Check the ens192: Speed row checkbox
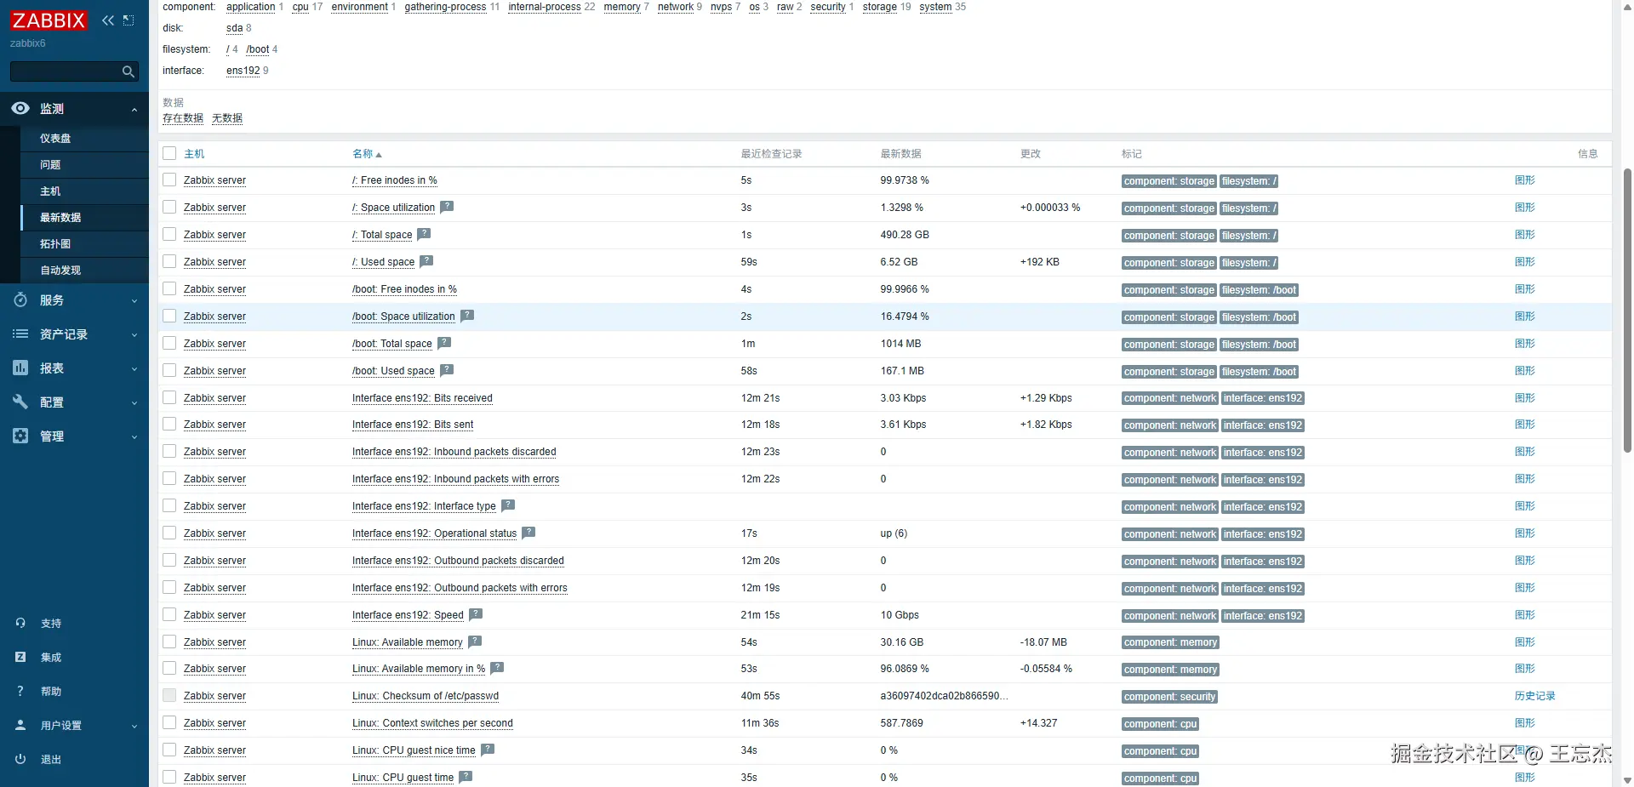This screenshot has width=1634, height=787. (x=169, y=615)
